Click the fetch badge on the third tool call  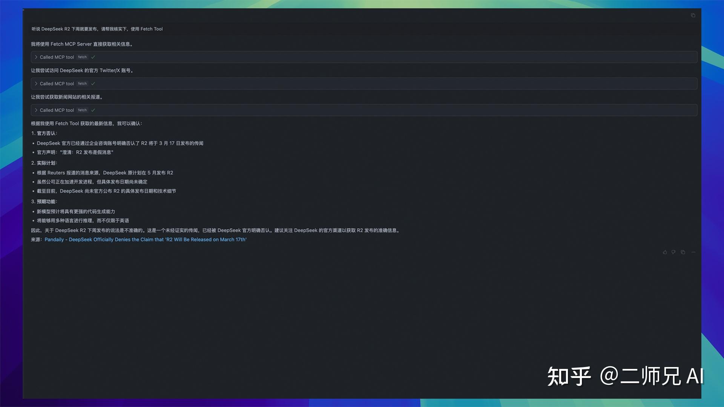[x=82, y=110]
